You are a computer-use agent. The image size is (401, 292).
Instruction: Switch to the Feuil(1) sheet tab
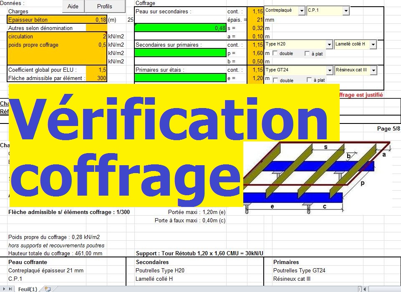(x=28, y=289)
